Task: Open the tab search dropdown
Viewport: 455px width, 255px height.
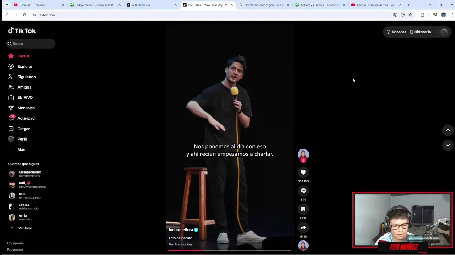Action: [x=7, y=5]
